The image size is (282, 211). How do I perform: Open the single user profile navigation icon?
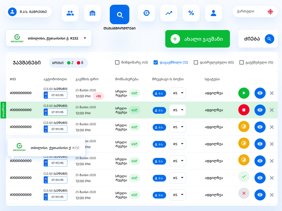coord(213,13)
